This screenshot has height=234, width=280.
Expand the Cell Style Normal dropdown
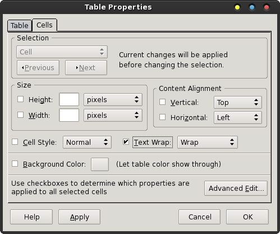87,143
